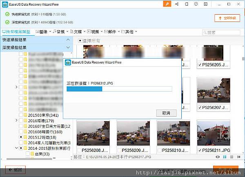Screen dimensions: 245x177
Task: Open the help question mark icon
Action: click(x=196, y=4)
